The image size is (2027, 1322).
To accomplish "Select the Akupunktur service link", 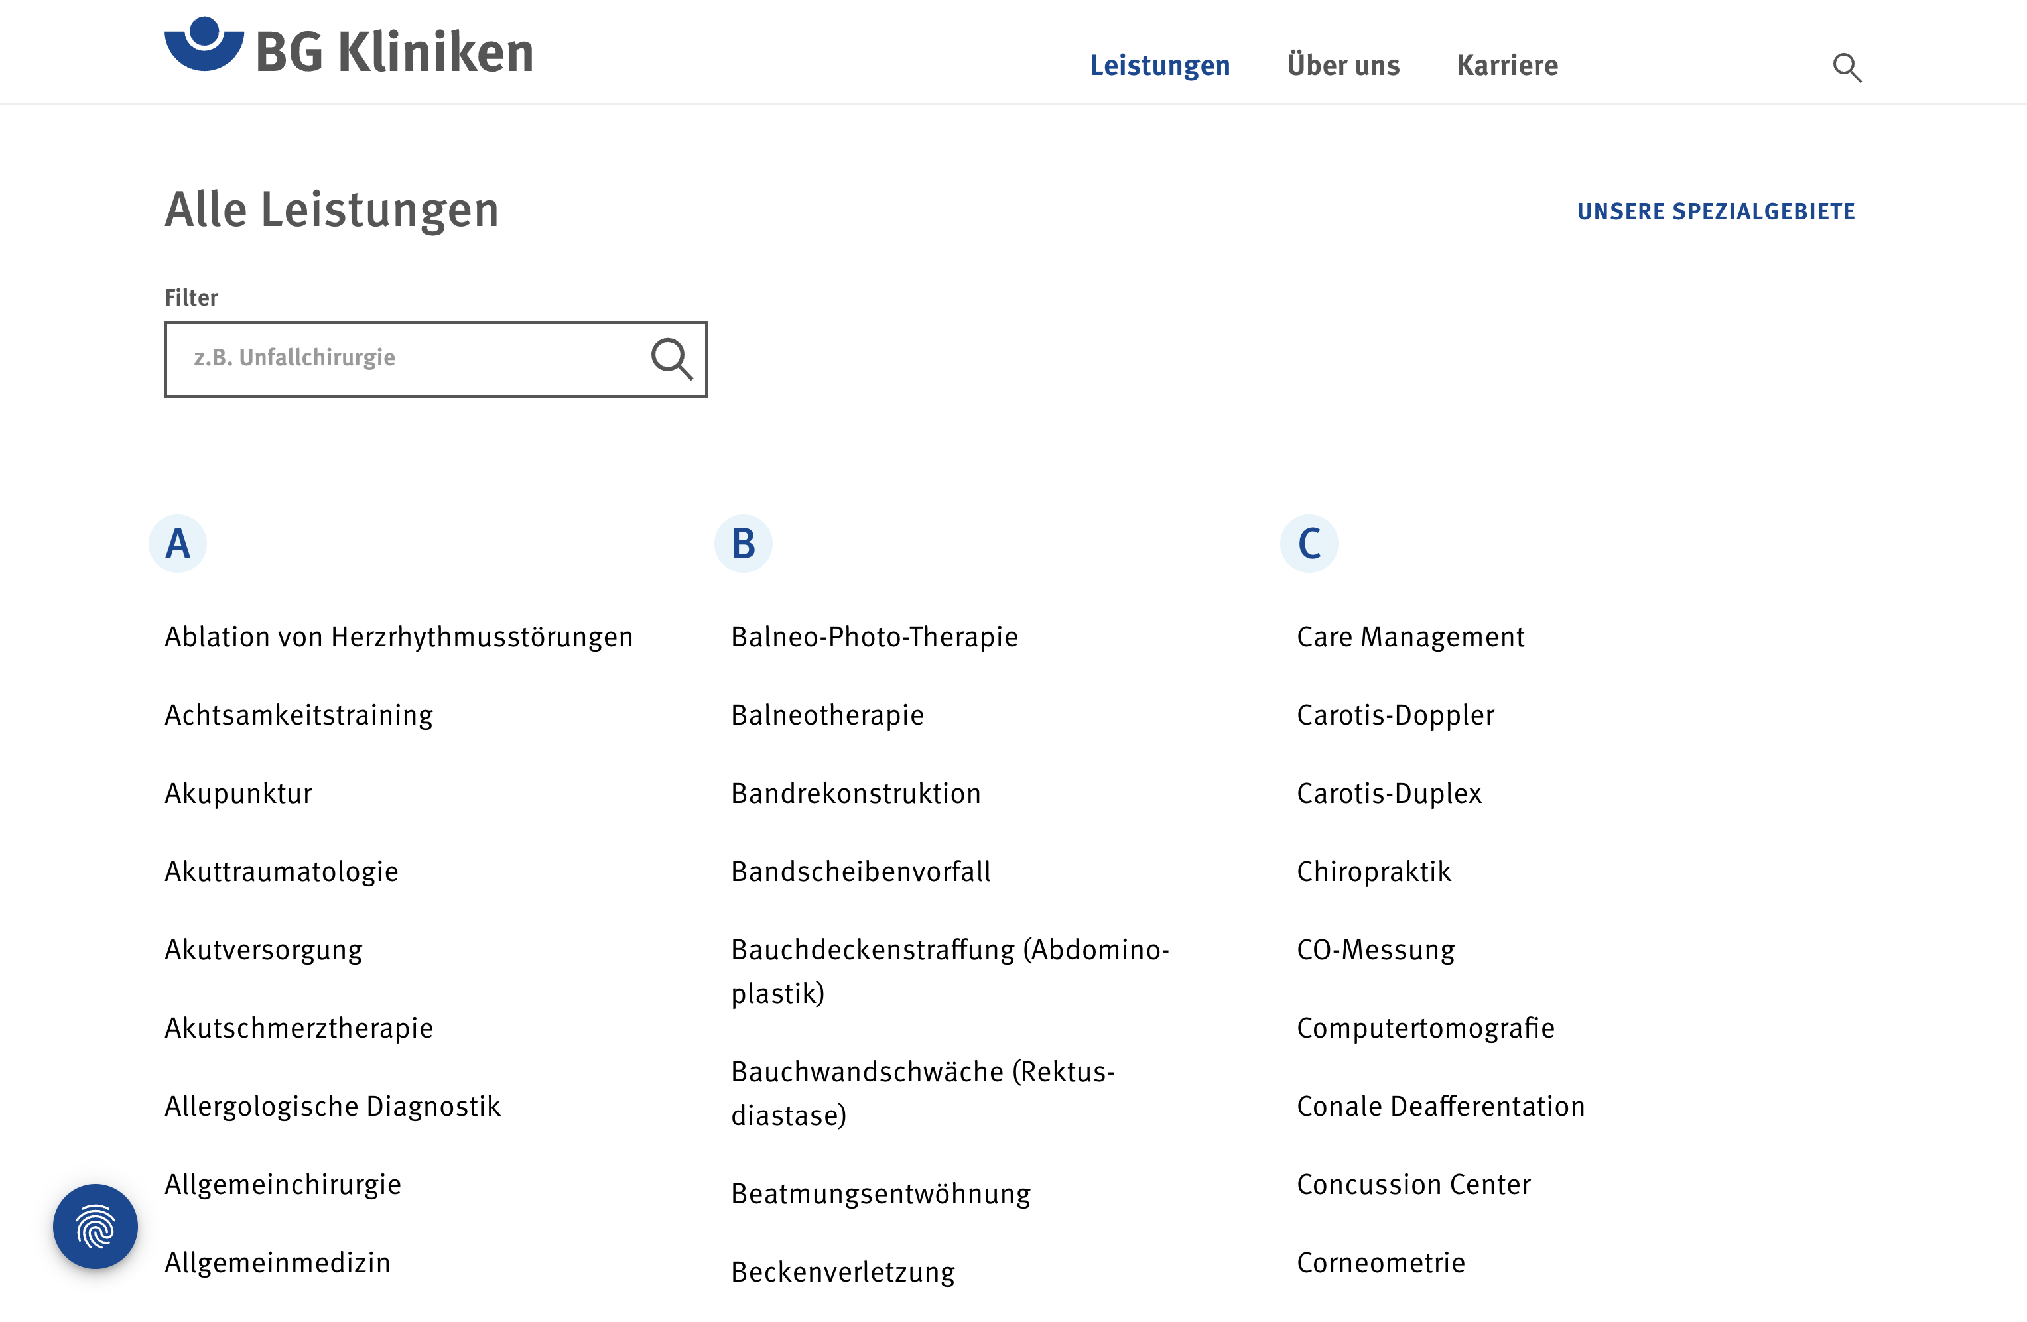I will (x=239, y=792).
